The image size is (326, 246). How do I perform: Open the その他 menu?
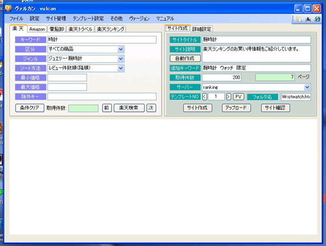point(116,19)
